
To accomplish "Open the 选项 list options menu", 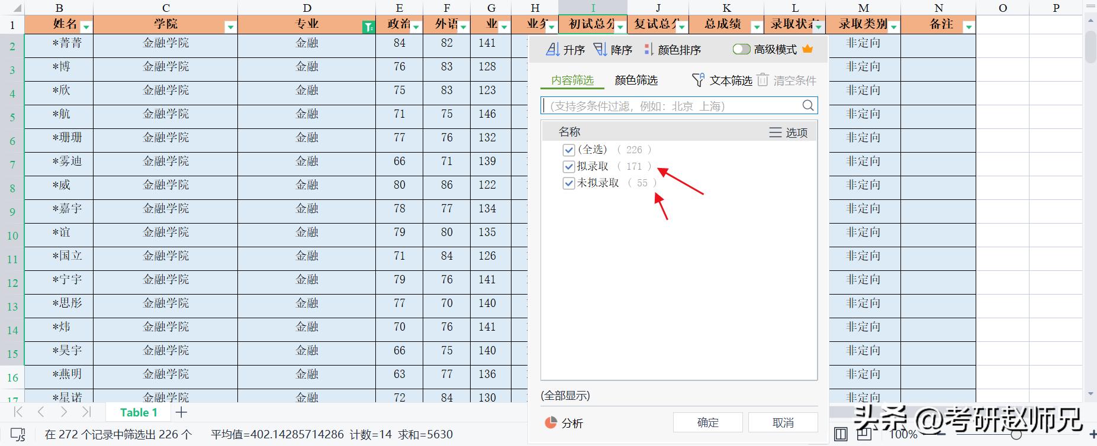I will tap(788, 132).
